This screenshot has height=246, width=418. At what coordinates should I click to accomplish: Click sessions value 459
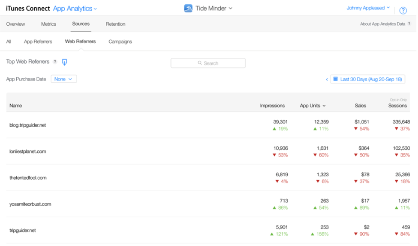pyautogui.click(x=406, y=227)
